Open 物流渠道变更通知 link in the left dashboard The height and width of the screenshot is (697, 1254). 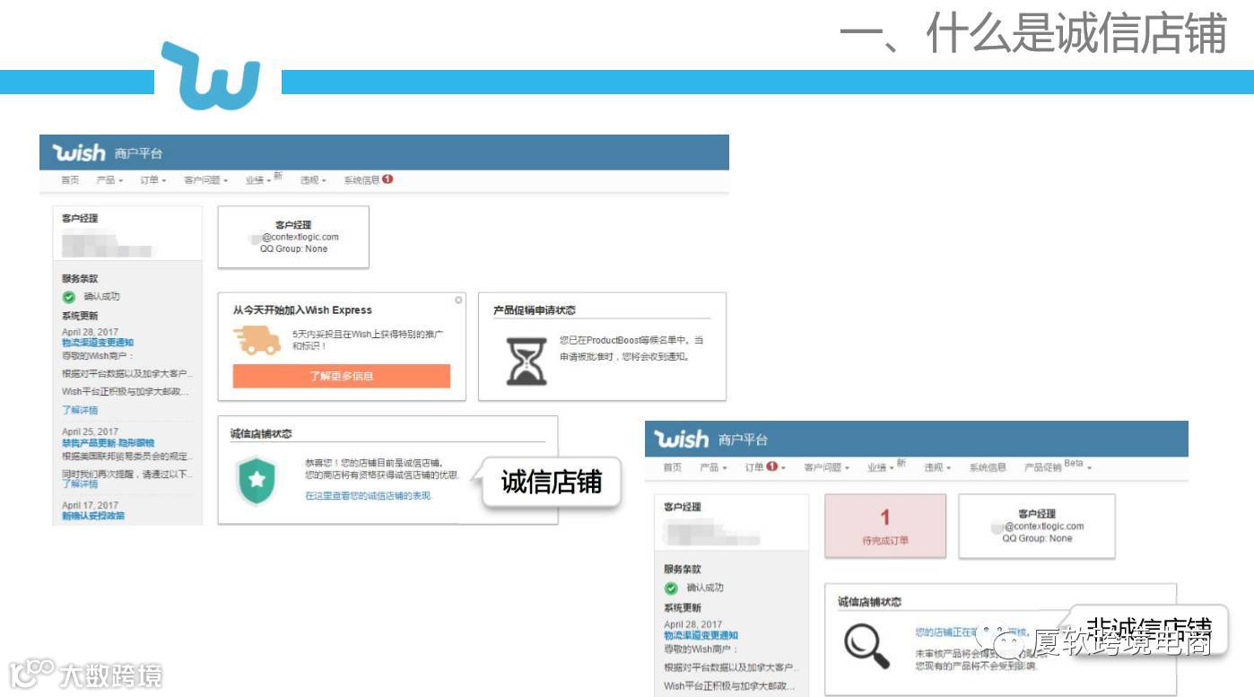(98, 343)
